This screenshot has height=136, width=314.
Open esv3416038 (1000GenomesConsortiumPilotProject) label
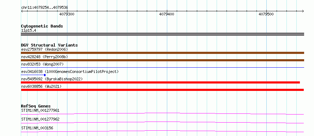[x=70, y=72]
